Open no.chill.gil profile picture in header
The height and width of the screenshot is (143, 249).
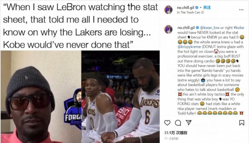[168, 10]
